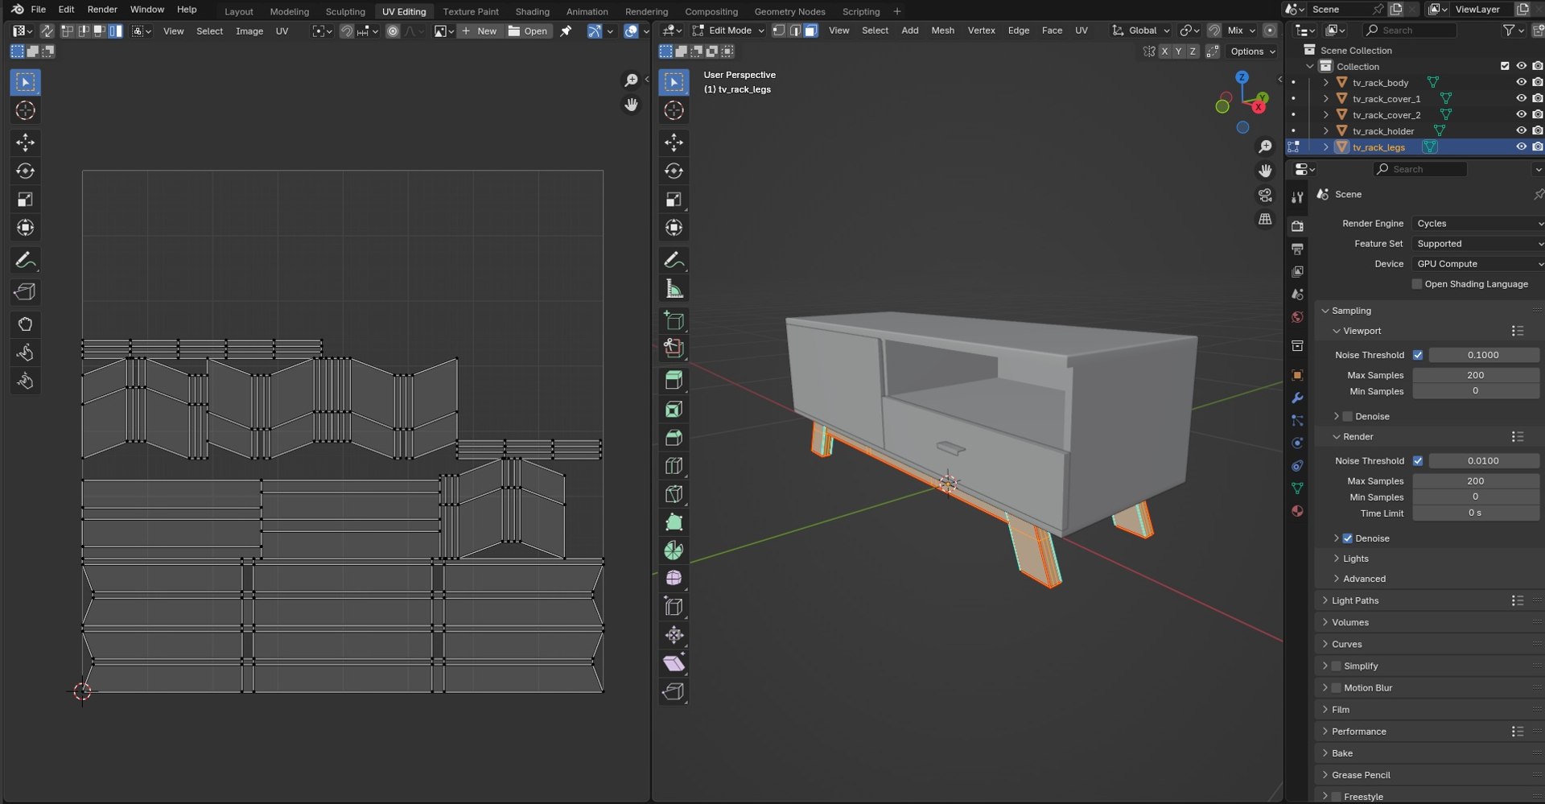Click the Open image button

(x=528, y=31)
